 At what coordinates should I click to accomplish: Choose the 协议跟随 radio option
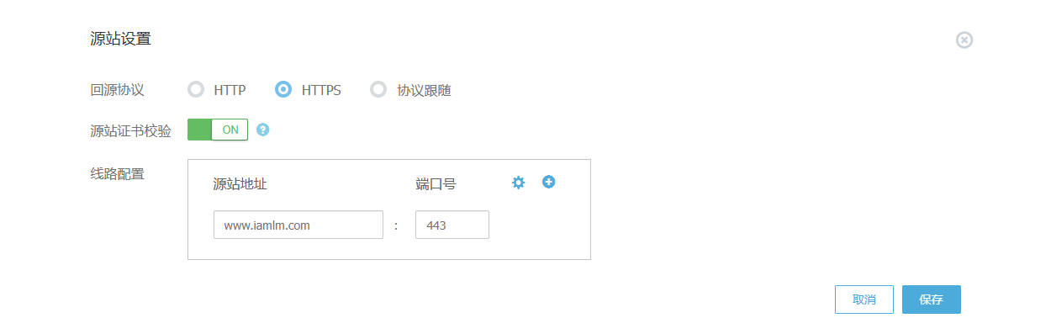coord(378,89)
